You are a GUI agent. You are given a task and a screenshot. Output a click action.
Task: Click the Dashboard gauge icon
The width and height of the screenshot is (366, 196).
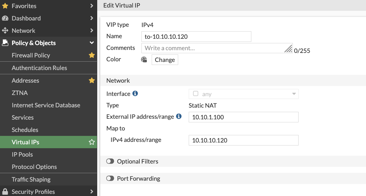point(5,18)
